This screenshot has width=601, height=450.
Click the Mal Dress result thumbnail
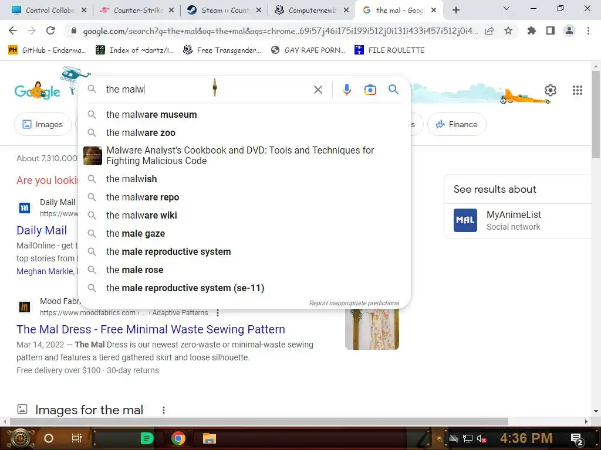pyautogui.click(x=372, y=329)
